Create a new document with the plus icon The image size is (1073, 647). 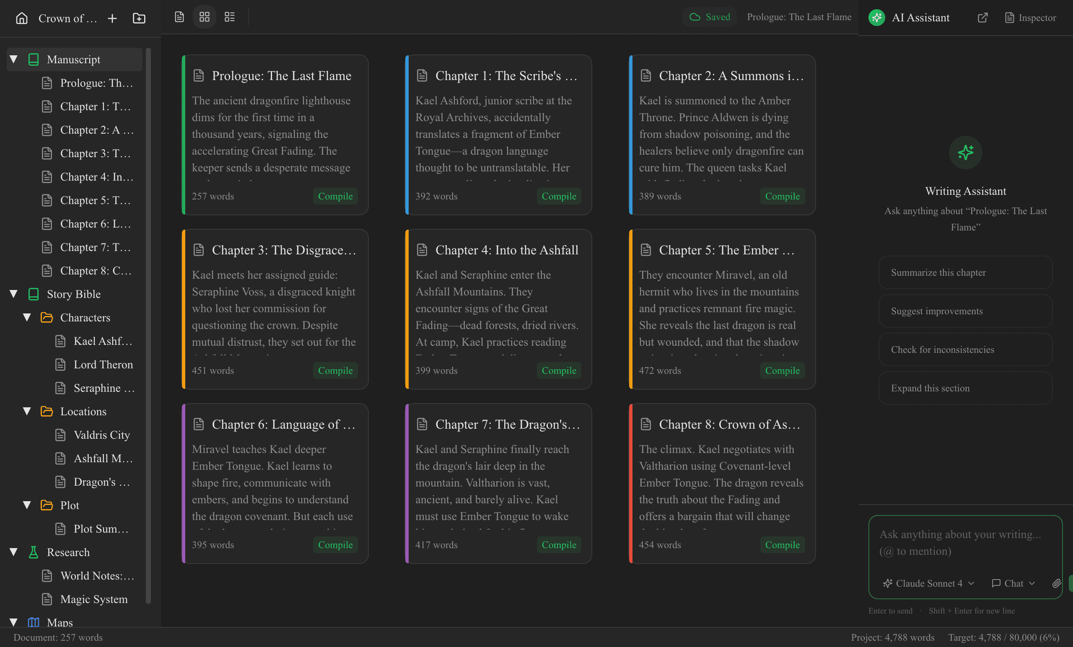(112, 18)
